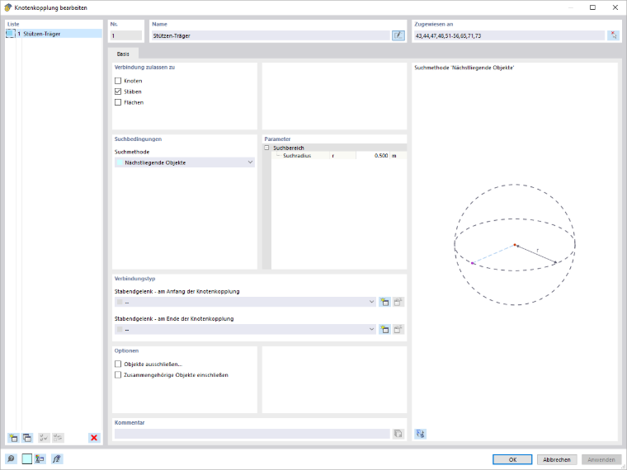Image resolution: width=627 pixels, height=470 pixels.
Task: Open Stabendgelenk am Anfang dropdown
Action: pyautogui.click(x=246, y=302)
